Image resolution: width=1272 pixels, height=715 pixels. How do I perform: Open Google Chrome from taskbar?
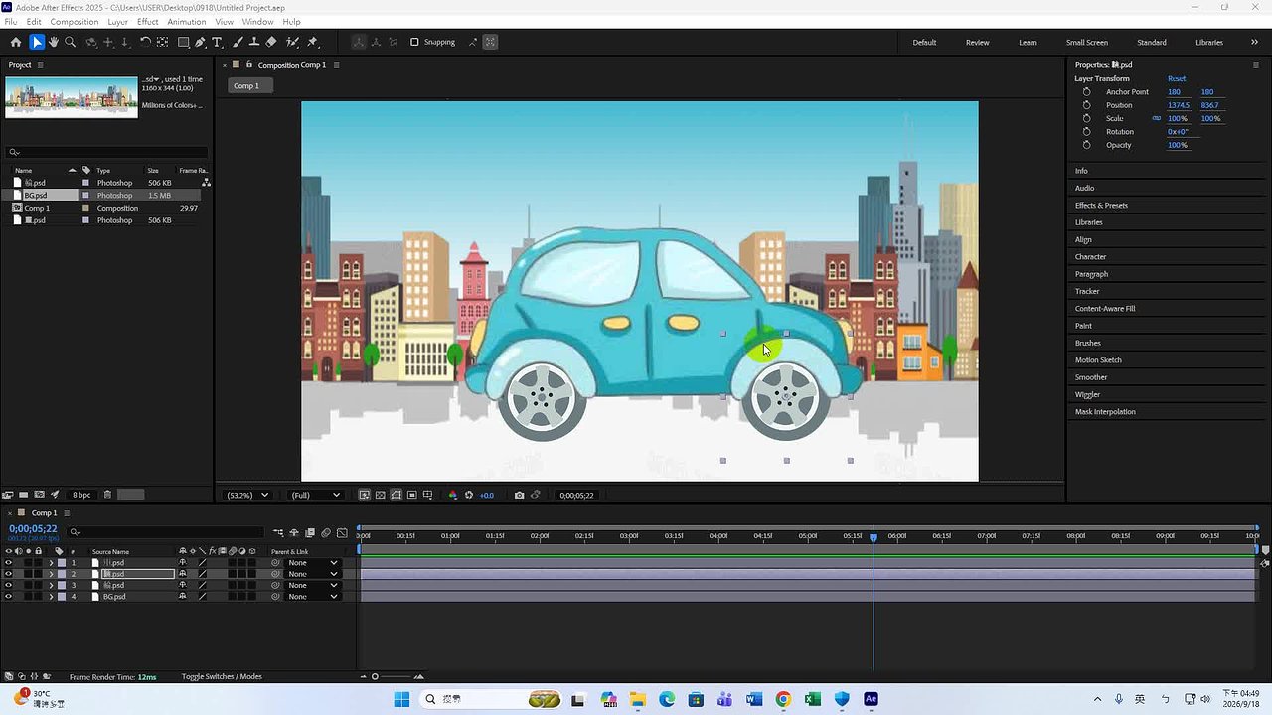(783, 699)
